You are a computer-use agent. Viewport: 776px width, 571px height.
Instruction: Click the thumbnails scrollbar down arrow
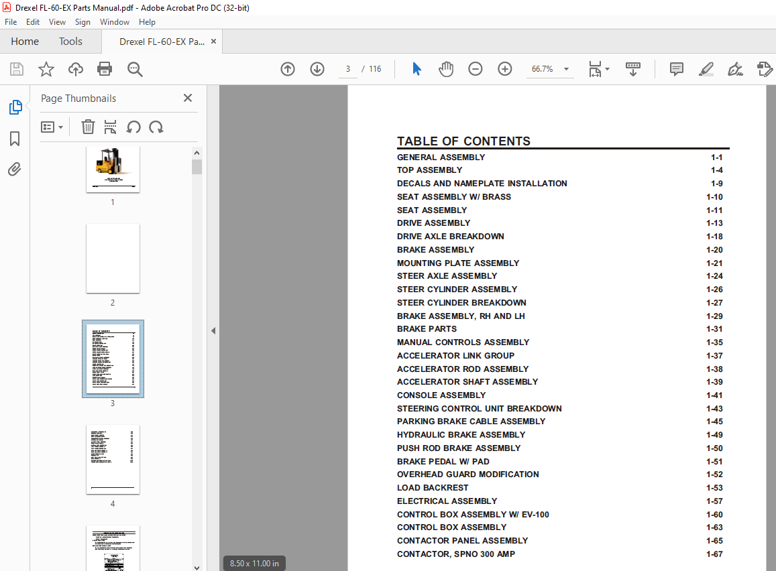197,567
